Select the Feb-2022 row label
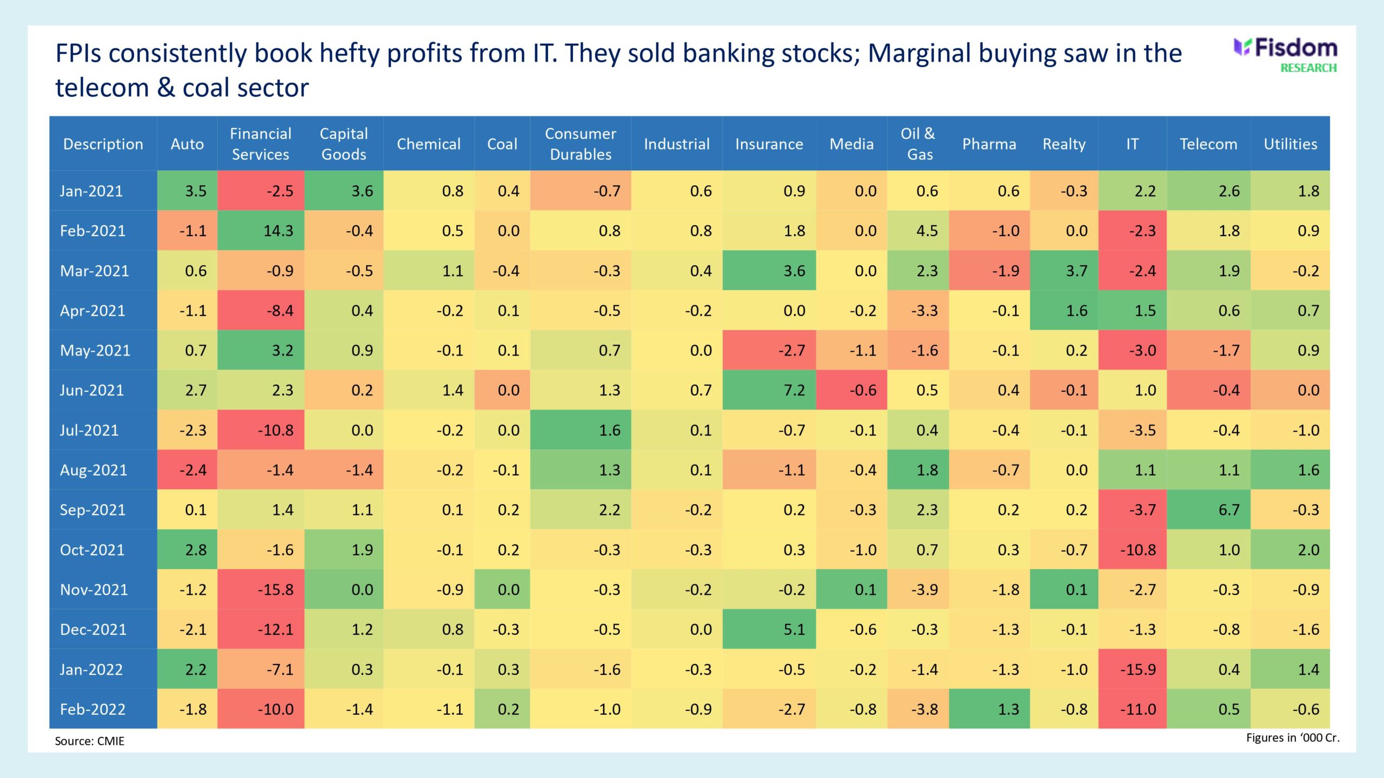Screen dimensions: 1384x778 click(x=92, y=709)
